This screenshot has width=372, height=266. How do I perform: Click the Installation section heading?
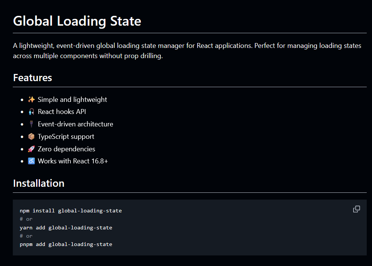pyautogui.click(x=38, y=183)
